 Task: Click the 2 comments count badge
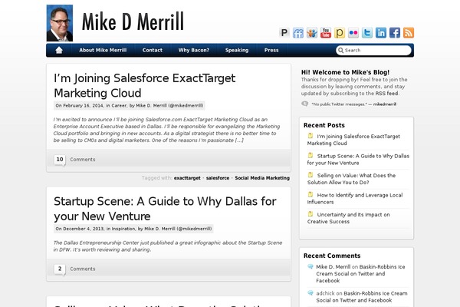point(60,269)
